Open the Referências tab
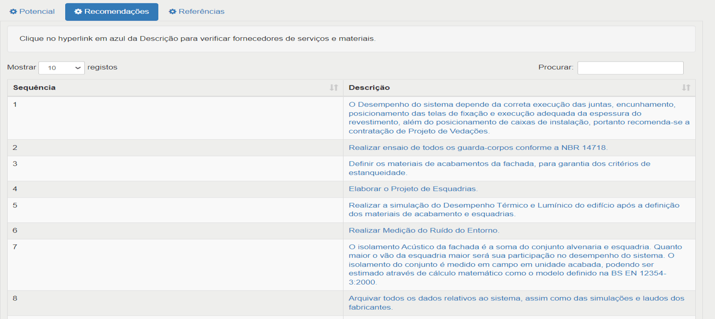This screenshot has width=715, height=319. pos(197,11)
